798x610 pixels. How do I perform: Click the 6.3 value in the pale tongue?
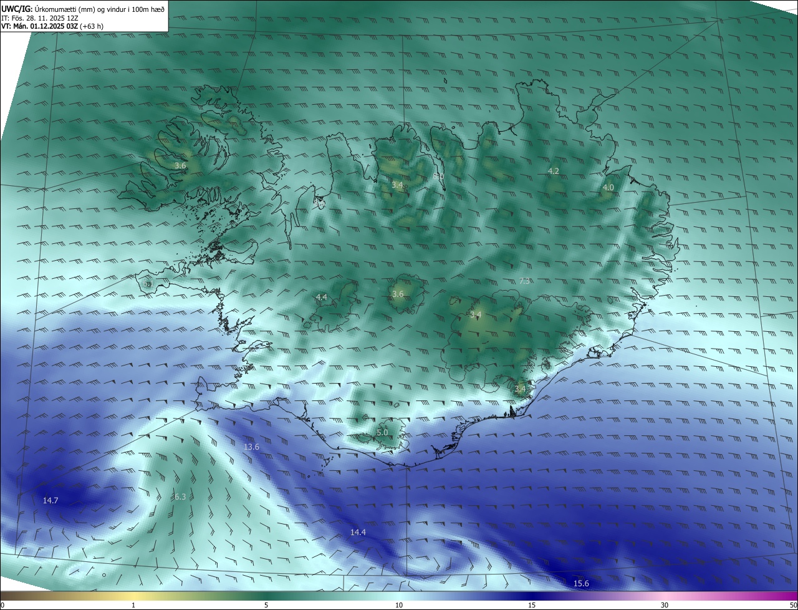[x=180, y=497]
